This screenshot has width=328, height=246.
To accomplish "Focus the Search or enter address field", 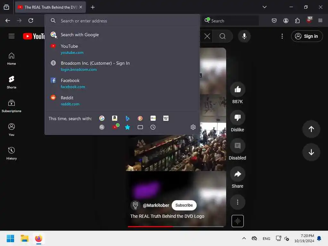I will pyautogui.click(x=122, y=21).
